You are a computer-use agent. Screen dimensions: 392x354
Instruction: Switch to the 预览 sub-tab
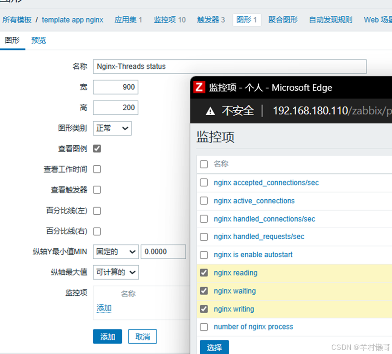point(39,40)
